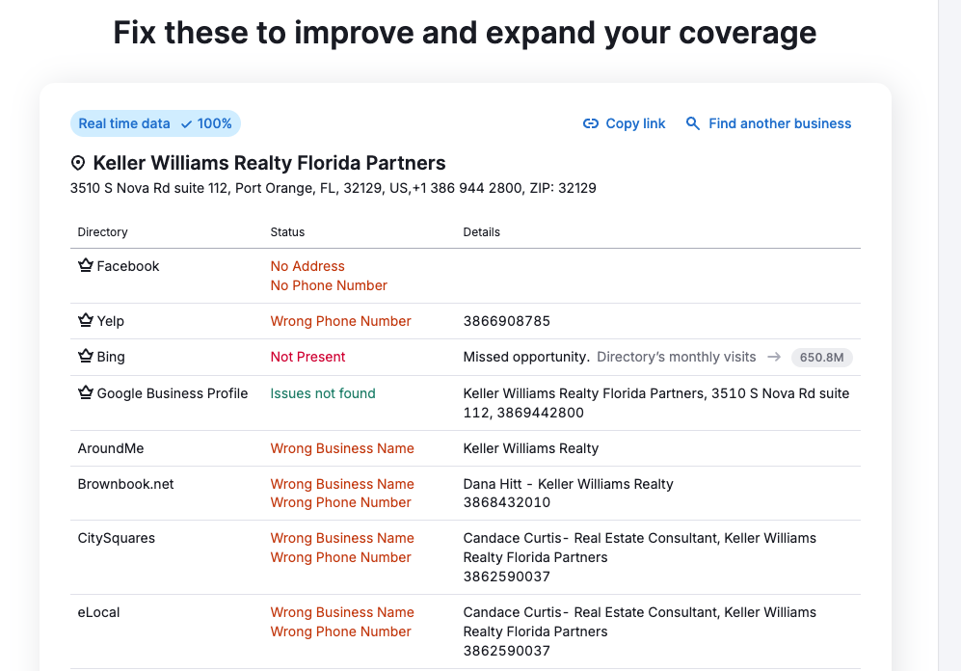Click the Issues not found status text
Viewport: 961px width, 671px height.
[x=323, y=393]
